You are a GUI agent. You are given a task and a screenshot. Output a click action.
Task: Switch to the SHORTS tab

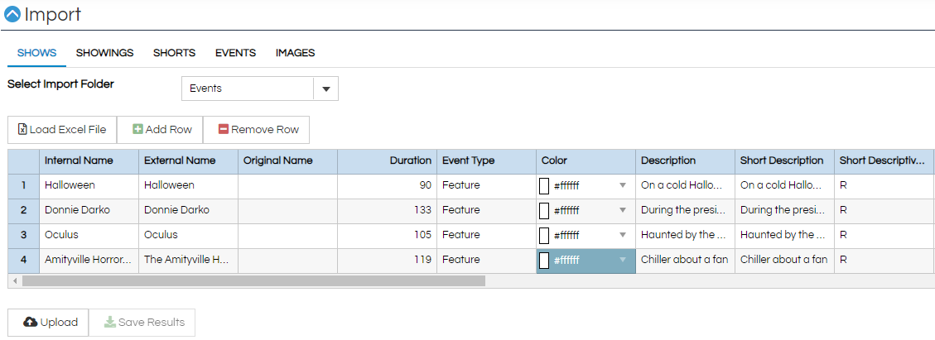pyautogui.click(x=174, y=53)
